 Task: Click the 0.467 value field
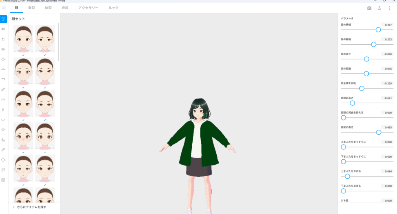(x=387, y=24)
